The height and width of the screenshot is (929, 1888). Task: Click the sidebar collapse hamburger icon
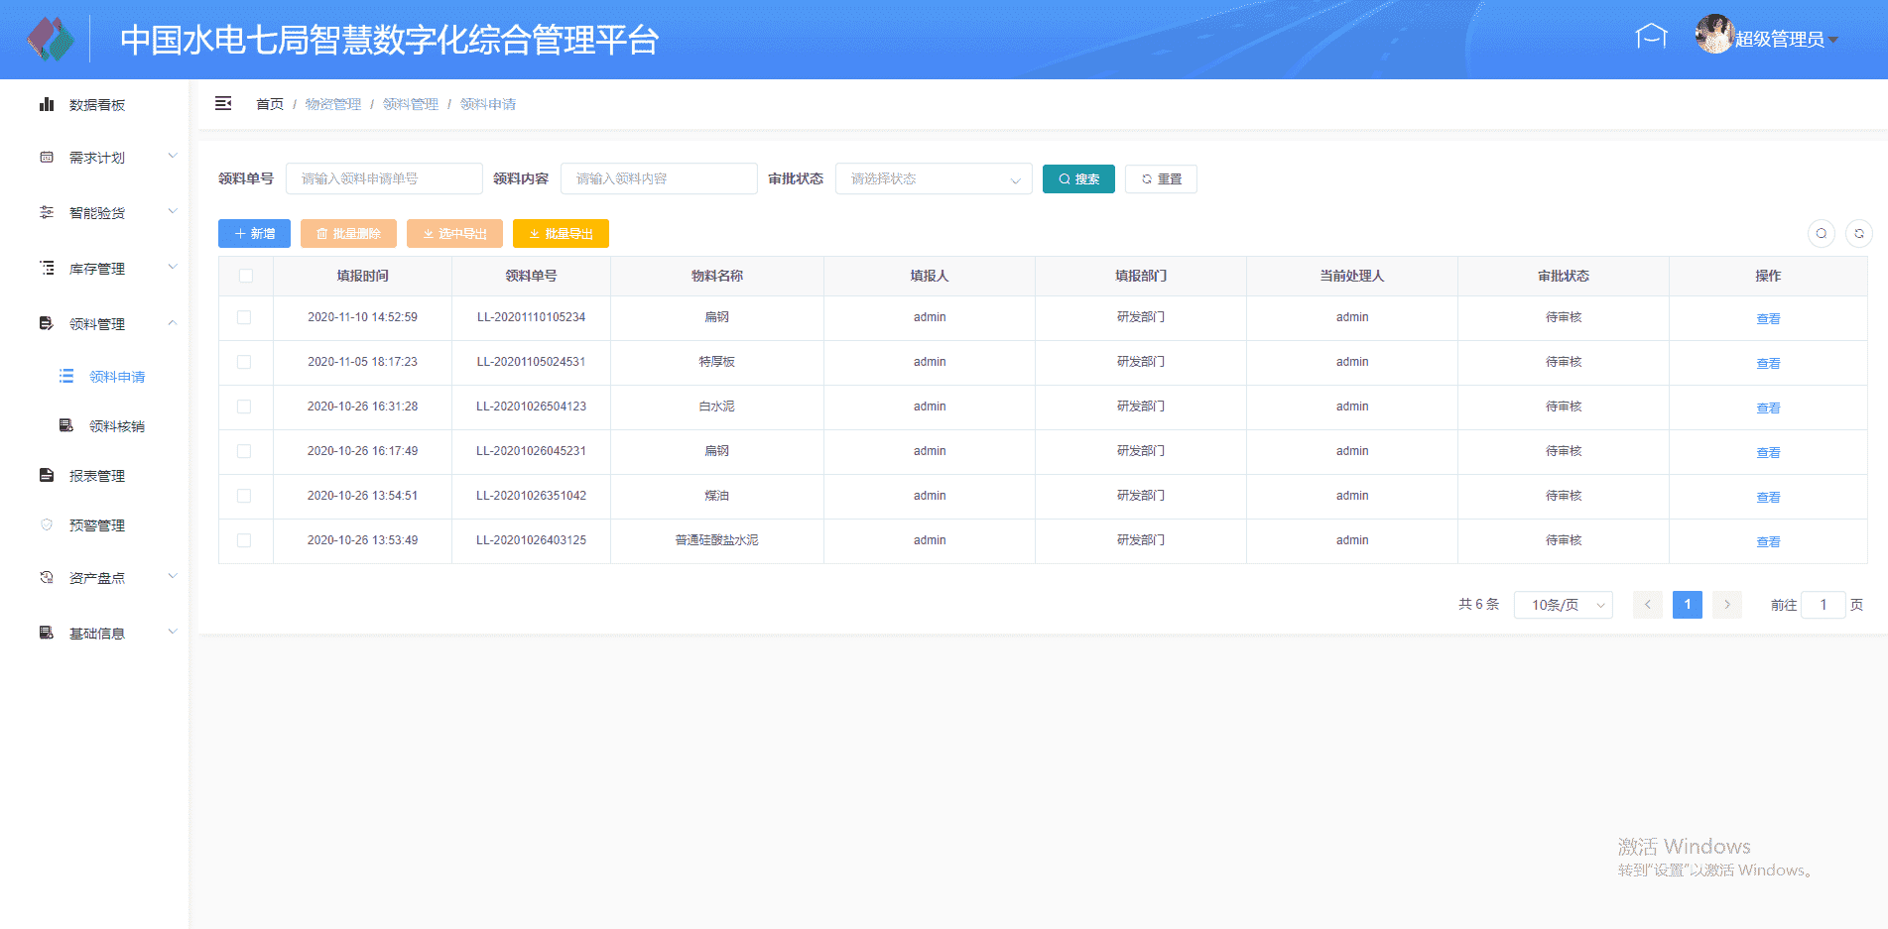coord(223,103)
